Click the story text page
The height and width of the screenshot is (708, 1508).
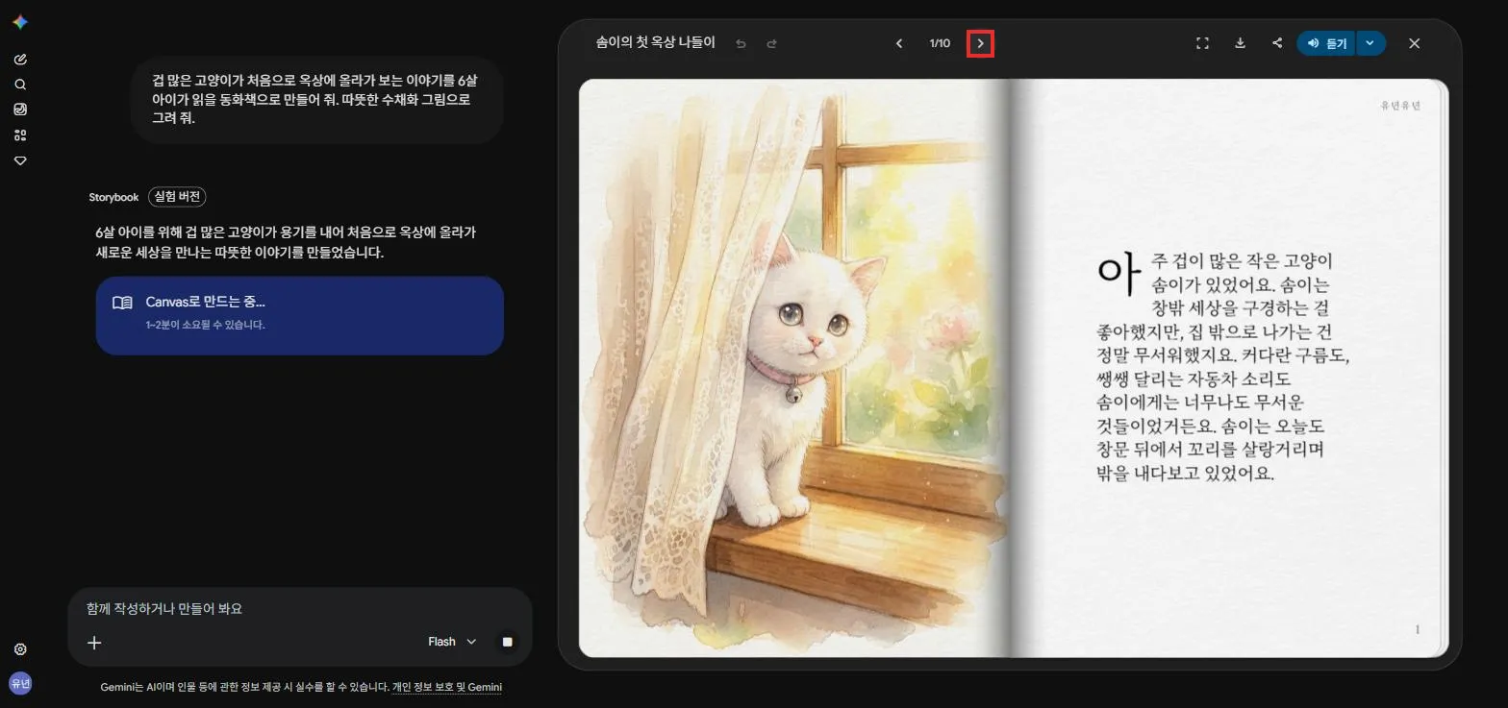click(1229, 368)
